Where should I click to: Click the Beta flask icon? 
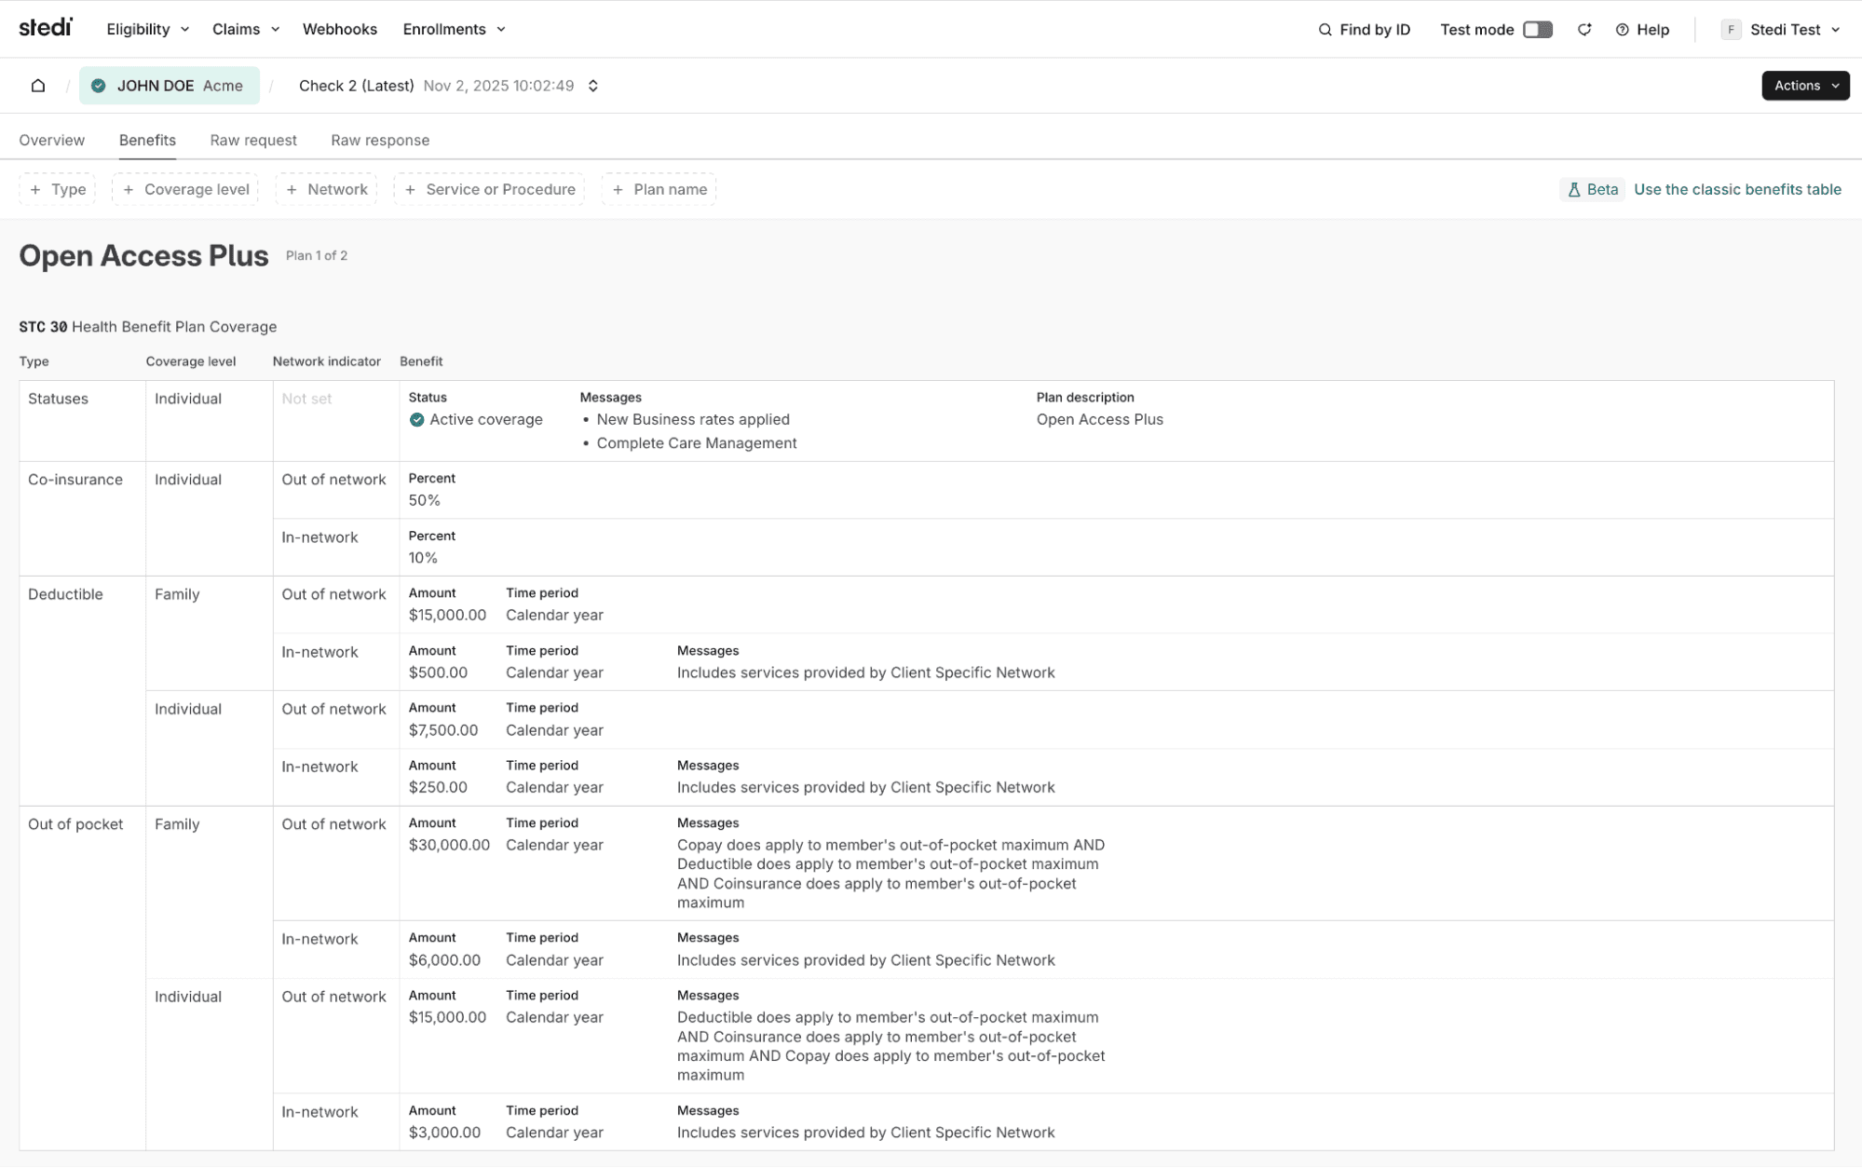[x=1574, y=190]
